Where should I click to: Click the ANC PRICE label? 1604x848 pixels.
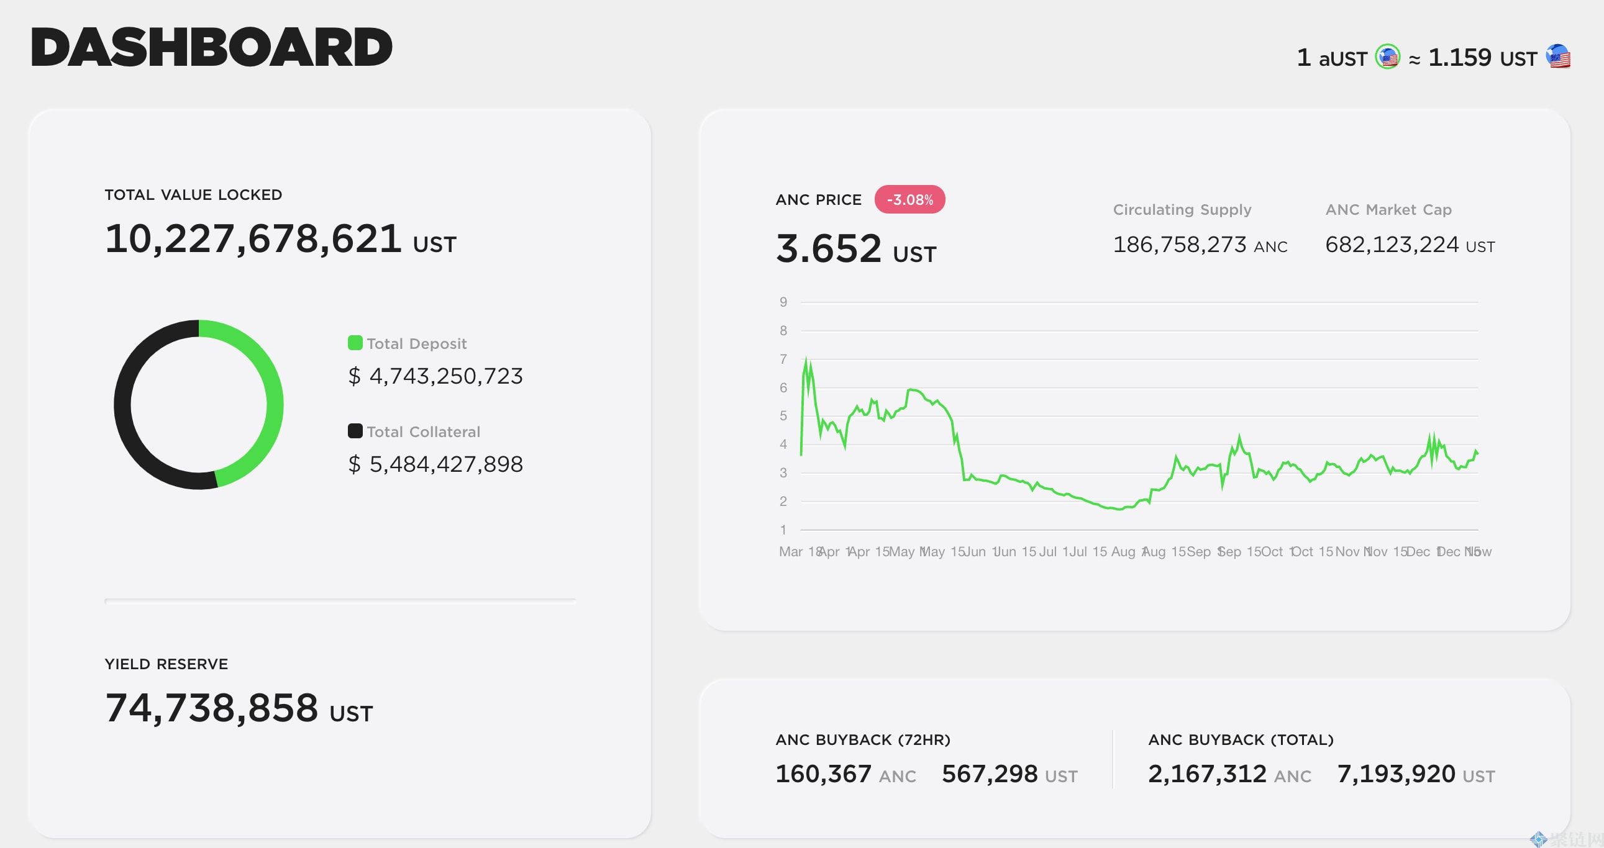coord(818,200)
